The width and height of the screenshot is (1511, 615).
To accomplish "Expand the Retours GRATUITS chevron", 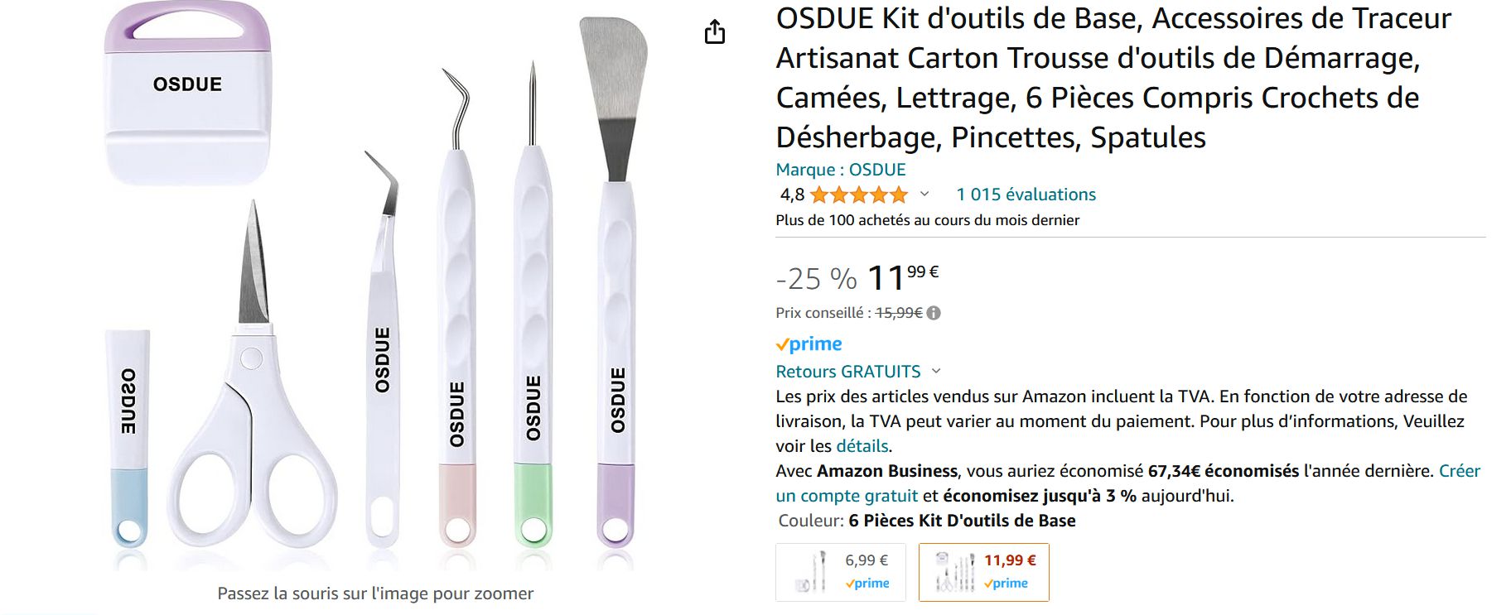I will pyautogui.click(x=936, y=372).
